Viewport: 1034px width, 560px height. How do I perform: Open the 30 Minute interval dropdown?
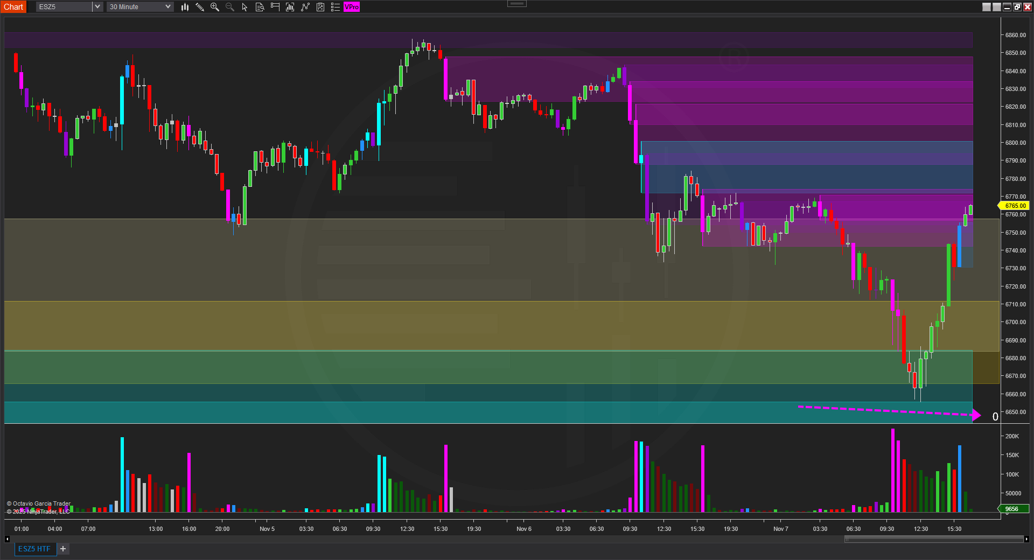[139, 7]
